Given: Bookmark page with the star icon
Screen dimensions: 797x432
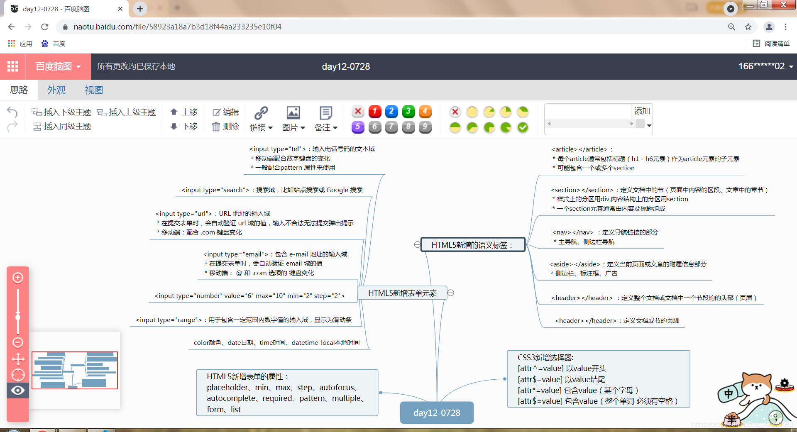Looking at the screenshot, I should point(748,27).
